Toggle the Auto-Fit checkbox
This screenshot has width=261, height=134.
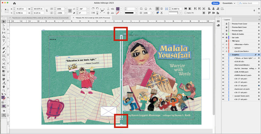185,13
